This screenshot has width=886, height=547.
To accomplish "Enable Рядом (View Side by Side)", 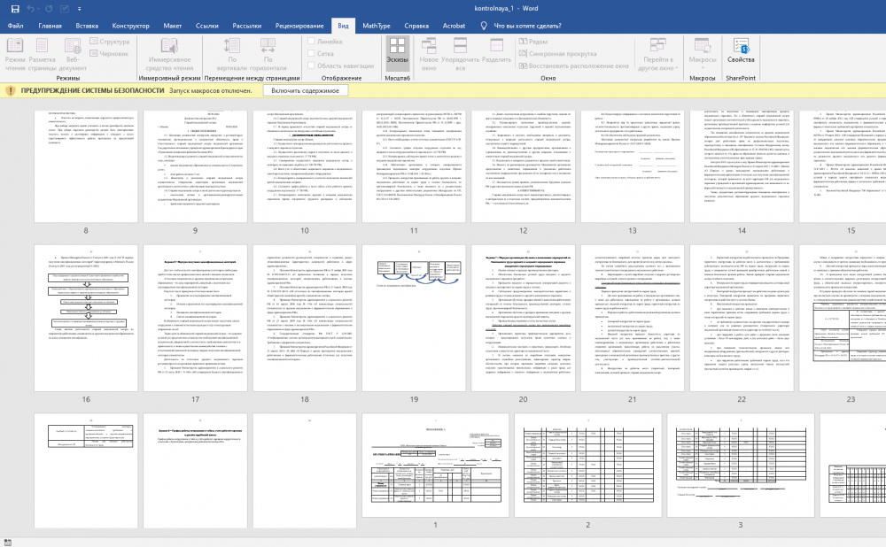I will (532, 42).
